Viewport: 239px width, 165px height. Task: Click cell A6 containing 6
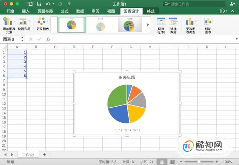click(17, 76)
